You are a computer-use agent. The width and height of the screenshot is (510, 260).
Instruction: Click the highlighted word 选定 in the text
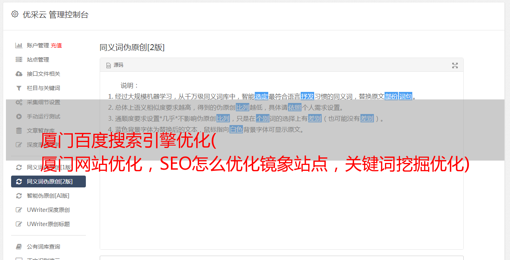(262, 96)
